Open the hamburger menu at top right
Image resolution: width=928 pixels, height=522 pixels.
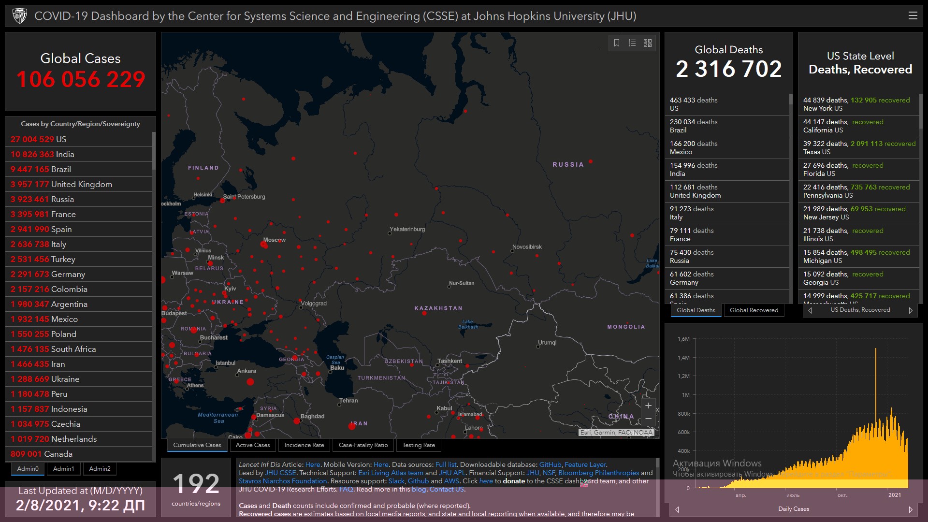[913, 16]
